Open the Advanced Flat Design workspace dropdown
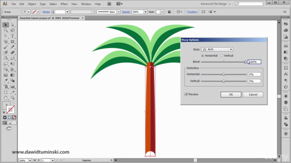291x163 pixels. (215, 4)
